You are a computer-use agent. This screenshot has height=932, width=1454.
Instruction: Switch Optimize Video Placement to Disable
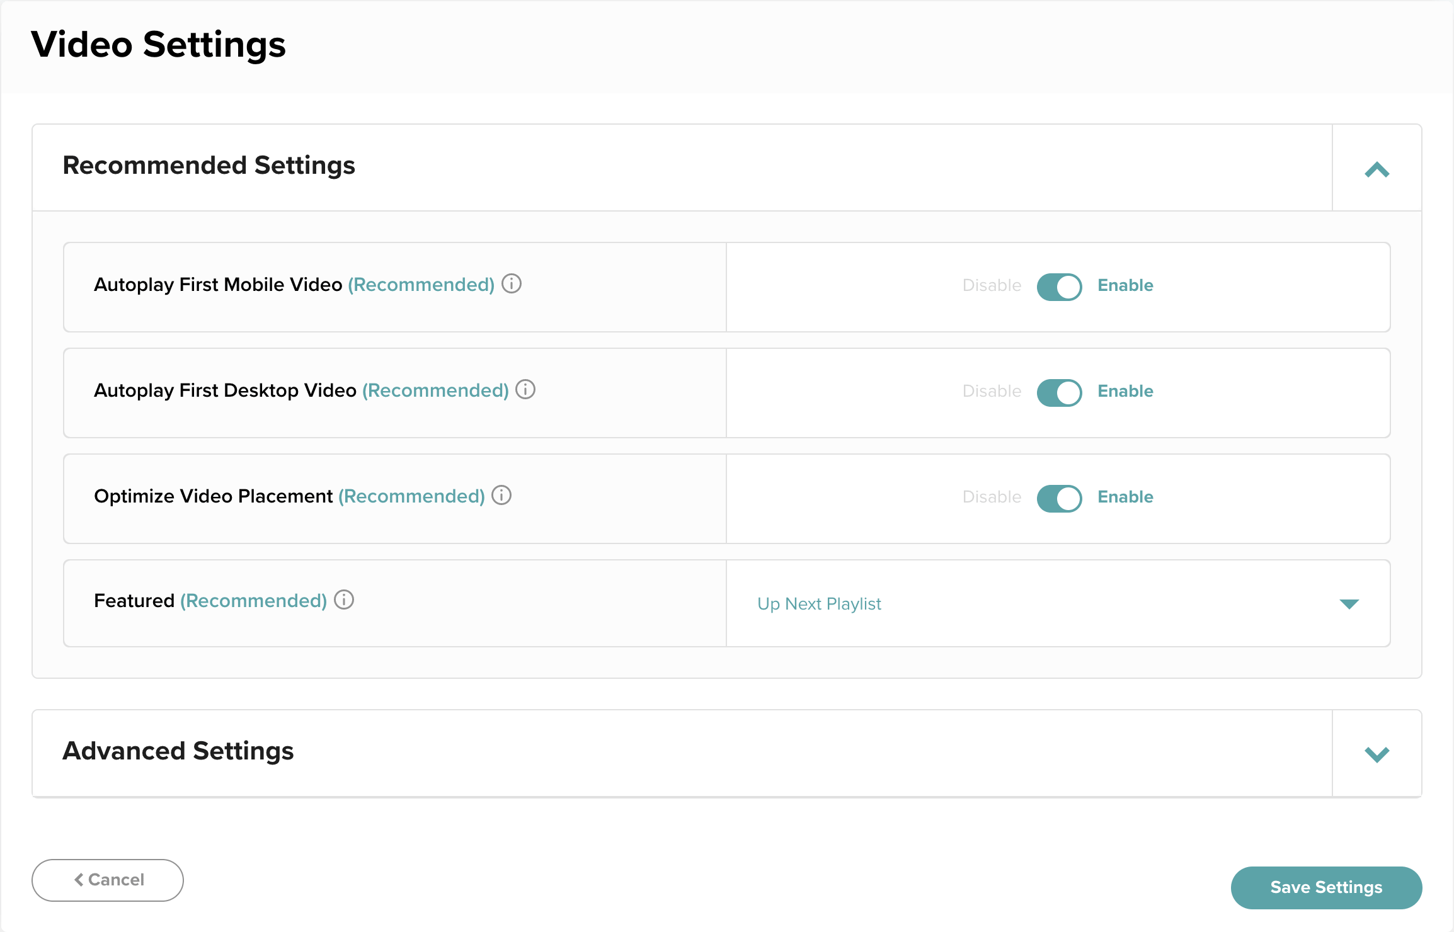pos(1058,498)
